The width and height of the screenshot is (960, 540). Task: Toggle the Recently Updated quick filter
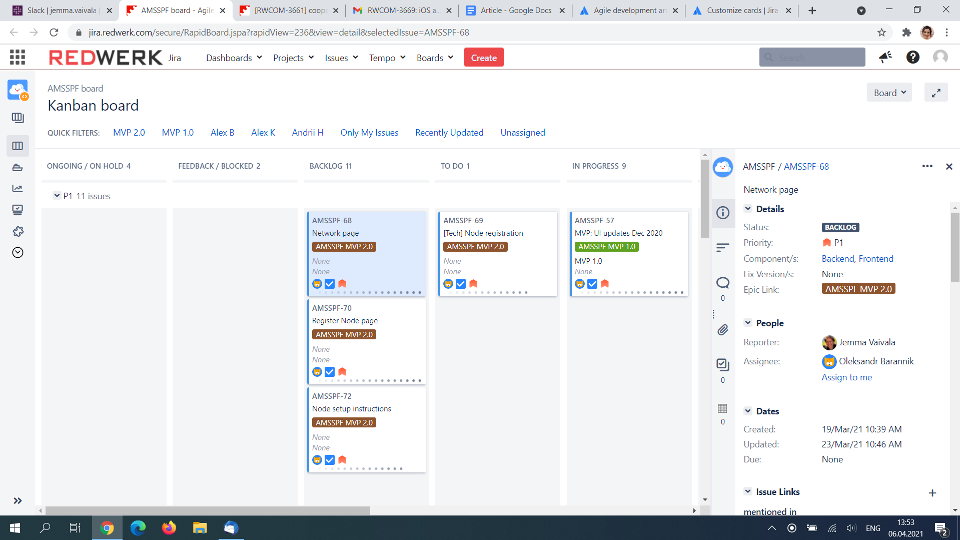tap(449, 133)
